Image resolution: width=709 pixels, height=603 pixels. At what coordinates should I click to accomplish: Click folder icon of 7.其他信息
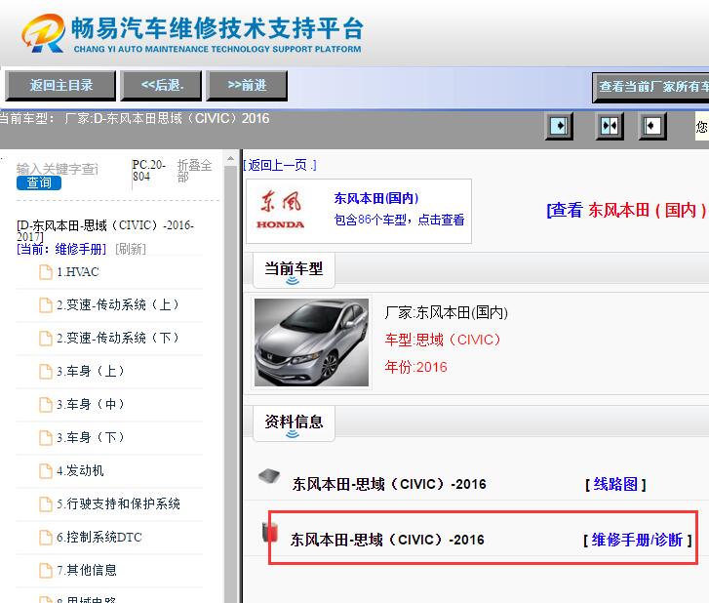coord(46,571)
